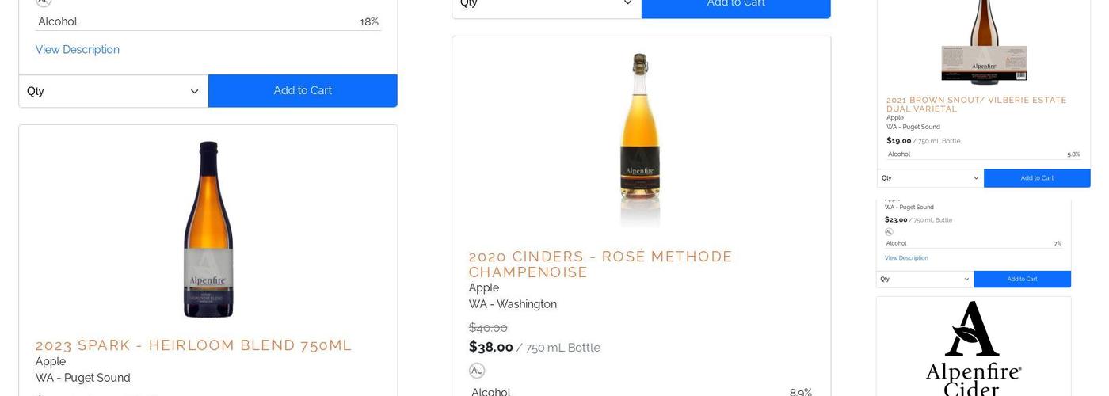Click the Alpenfire Cider logo

click(974, 348)
